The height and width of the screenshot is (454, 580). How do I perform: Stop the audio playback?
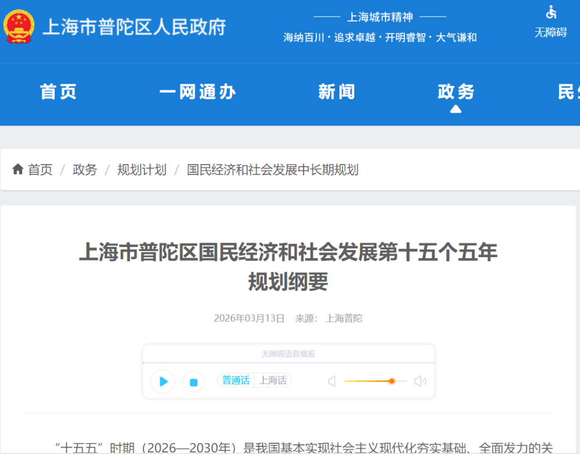[193, 381]
